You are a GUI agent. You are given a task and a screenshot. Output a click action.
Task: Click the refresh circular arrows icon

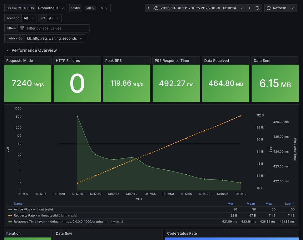(269, 8)
